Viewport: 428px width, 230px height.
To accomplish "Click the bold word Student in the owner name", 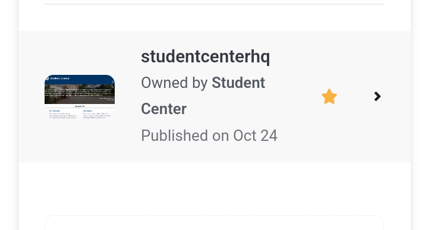I will 238,83.
